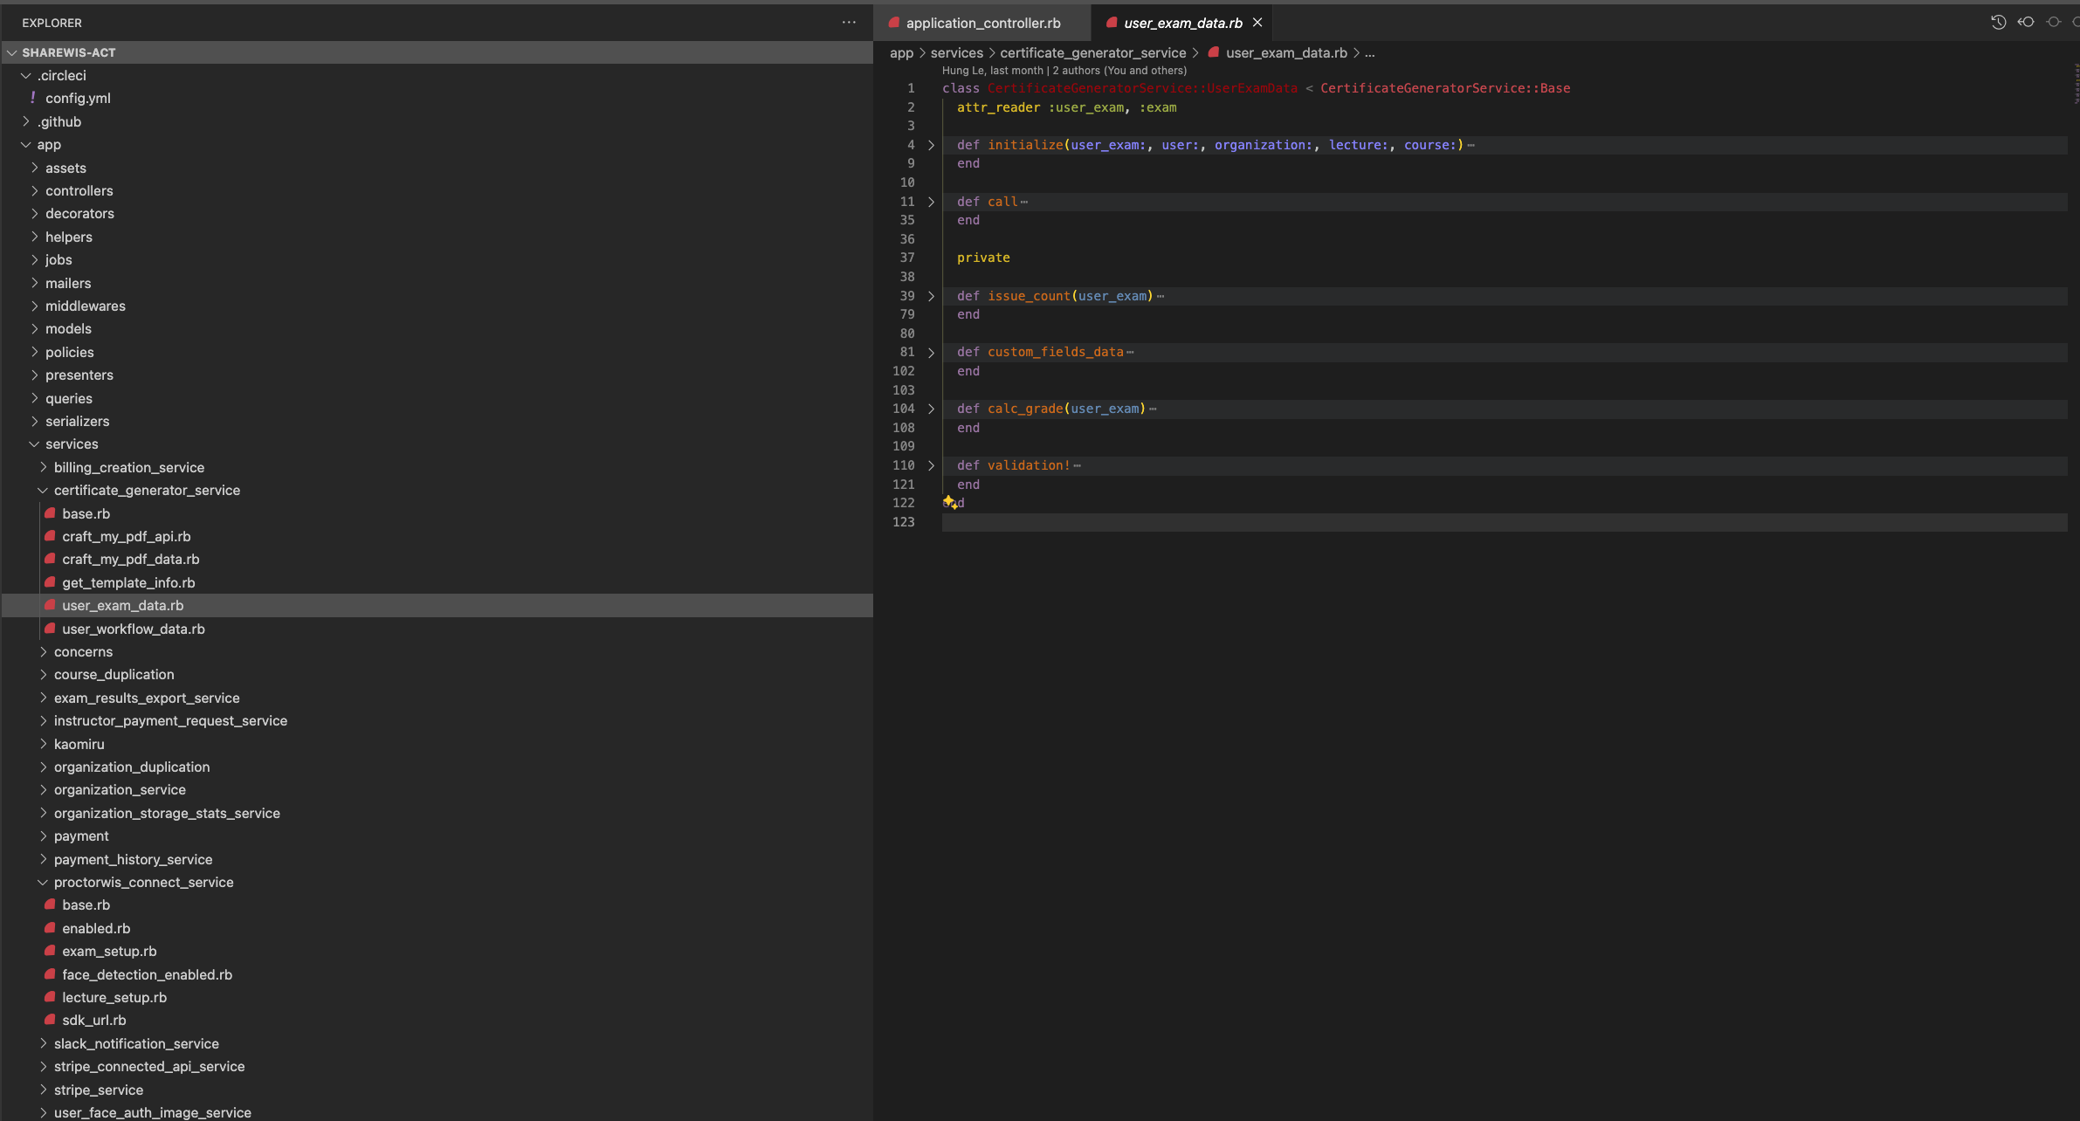Image resolution: width=2080 pixels, height=1121 pixels.
Task: Open enabled.rb in proctorwis_connect_service
Action: pos(437,928)
